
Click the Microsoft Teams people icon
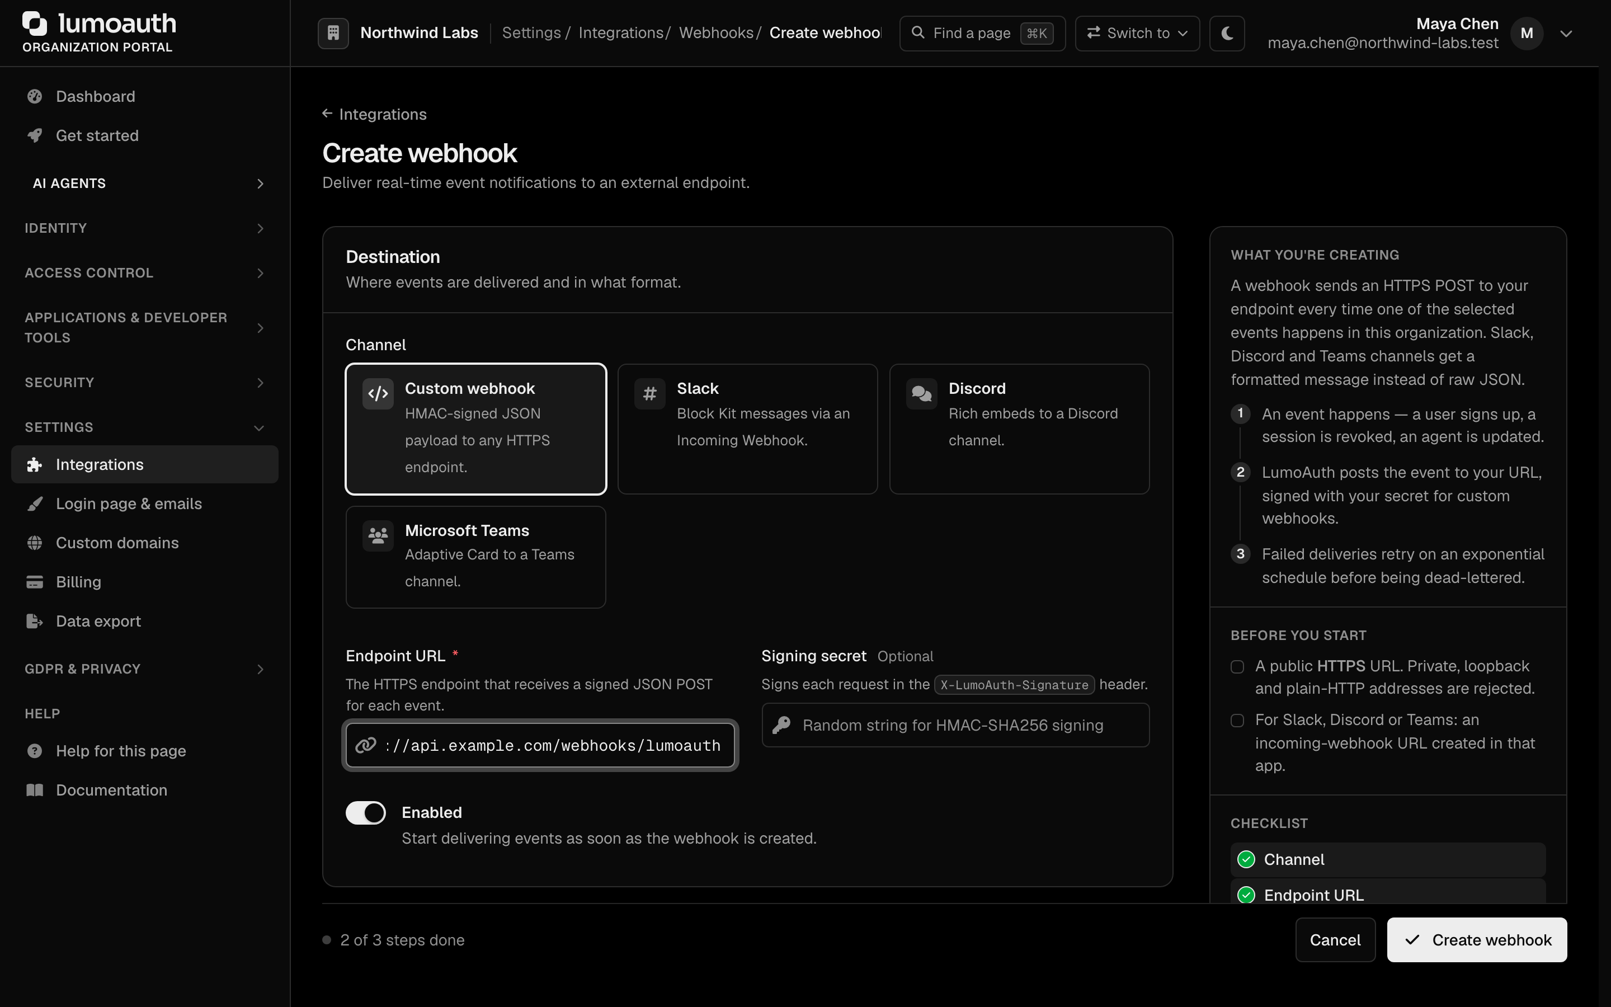pos(378,535)
